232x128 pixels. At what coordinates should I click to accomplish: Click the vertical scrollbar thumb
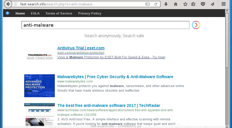[227, 40]
